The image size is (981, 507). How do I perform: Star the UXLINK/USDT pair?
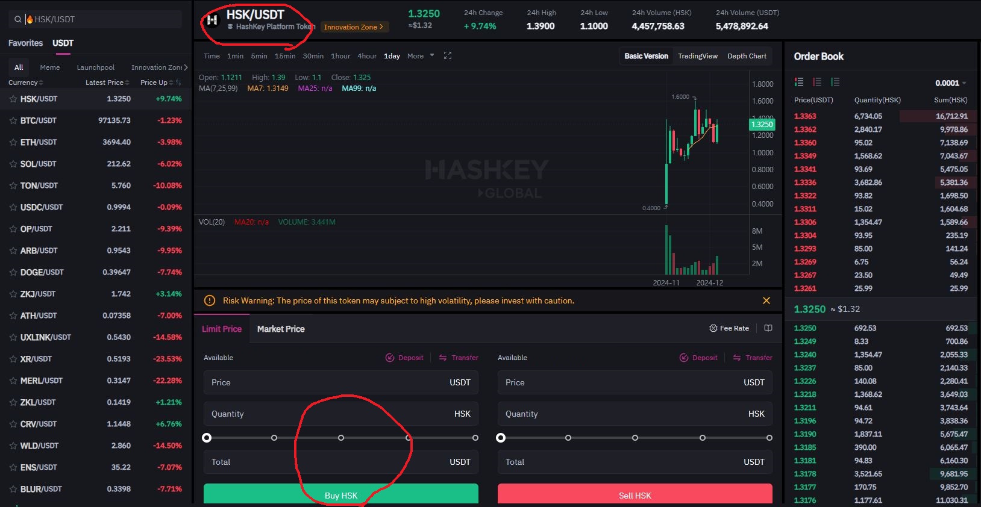[13, 337]
